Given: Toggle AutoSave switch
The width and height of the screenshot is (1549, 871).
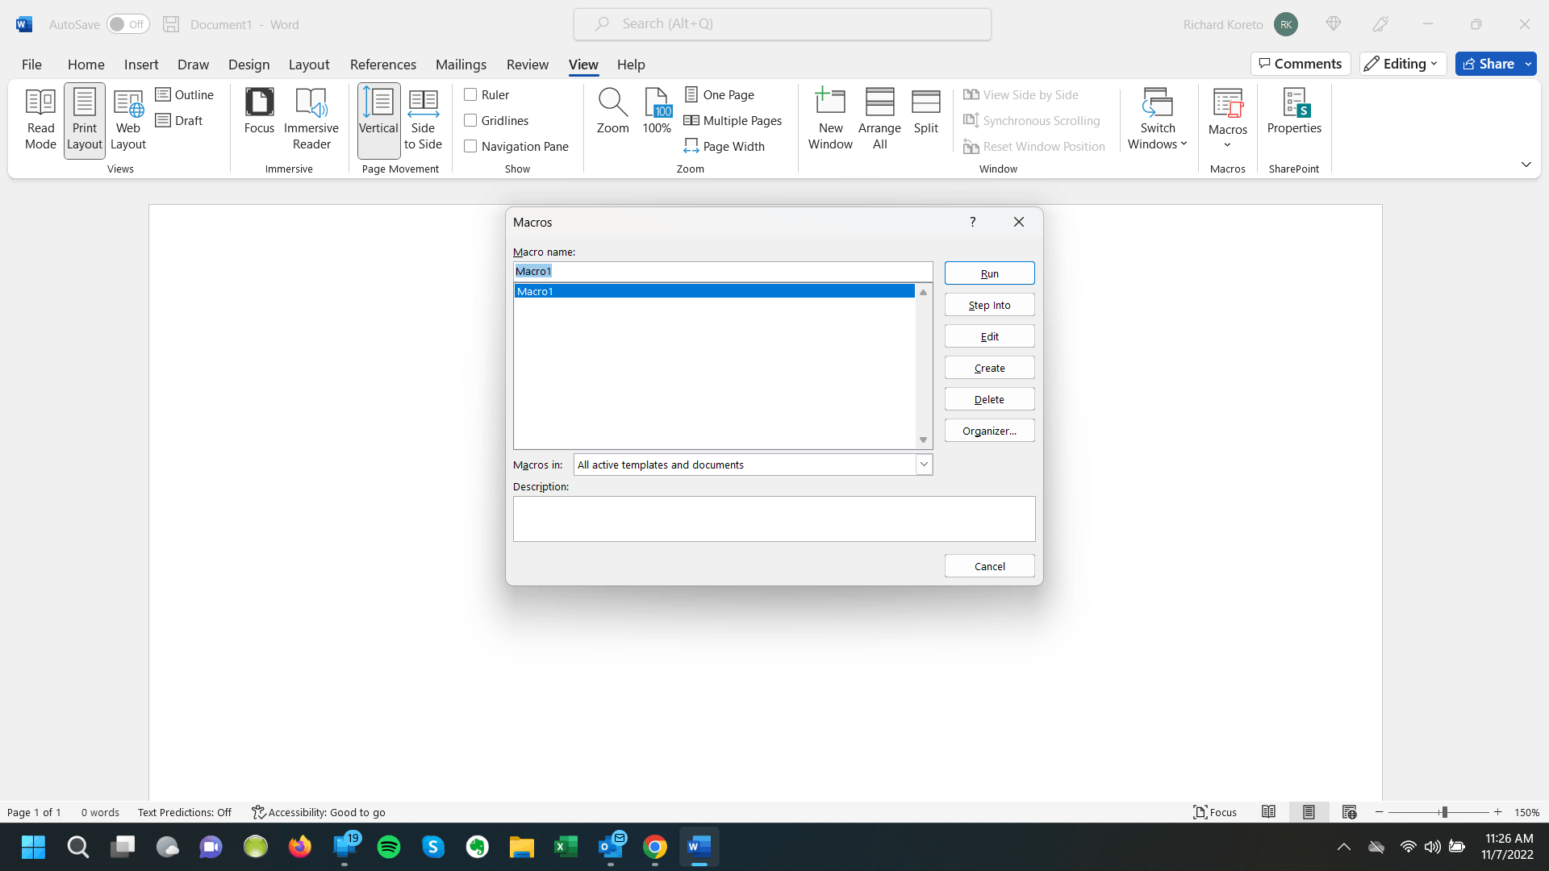Looking at the screenshot, I should 127,24.
